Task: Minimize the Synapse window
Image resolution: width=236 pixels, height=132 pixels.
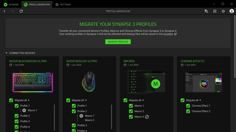Action: pyautogui.click(x=214, y=4)
